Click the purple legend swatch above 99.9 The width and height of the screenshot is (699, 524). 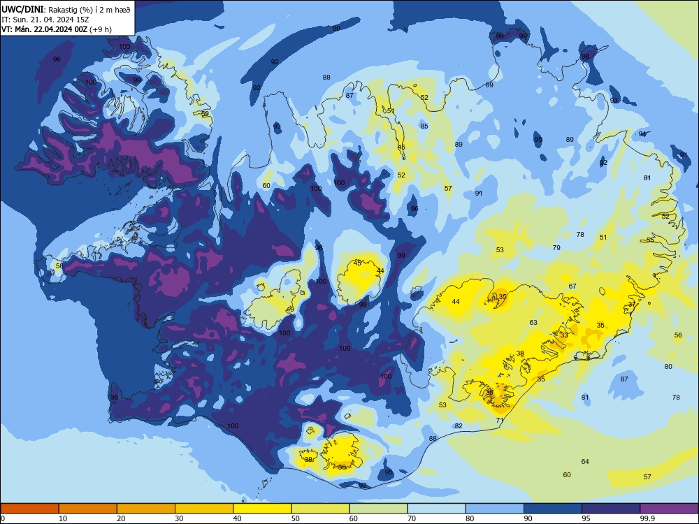pos(669,509)
